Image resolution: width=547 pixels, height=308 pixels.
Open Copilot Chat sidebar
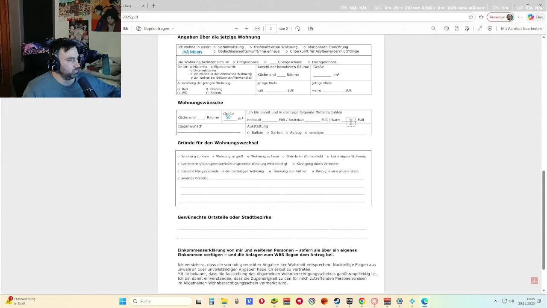(536, 17)
